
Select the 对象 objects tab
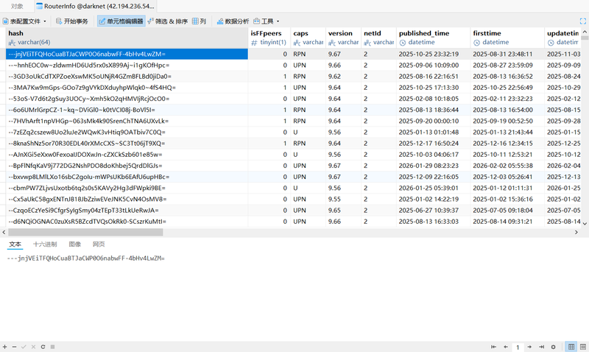click(x=16, y=6)
